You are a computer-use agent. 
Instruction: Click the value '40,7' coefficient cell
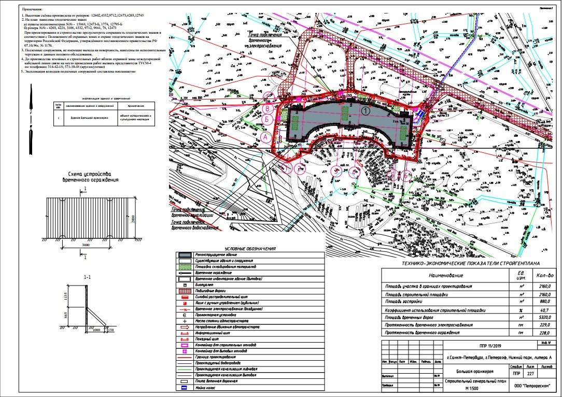544,310
